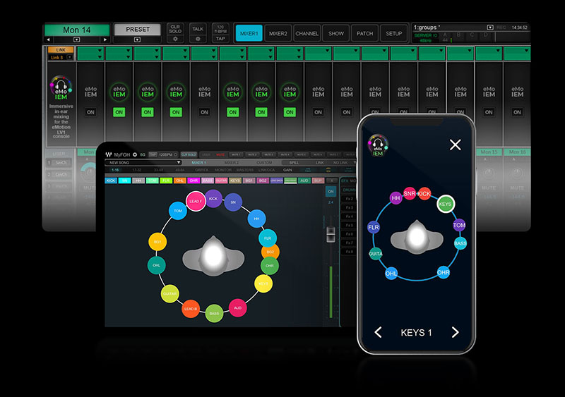Image resolution: width=565 pixels, height=397 pixels.
Task: Toggle the red MUTE button on the tablet
Action: (220, 154)
